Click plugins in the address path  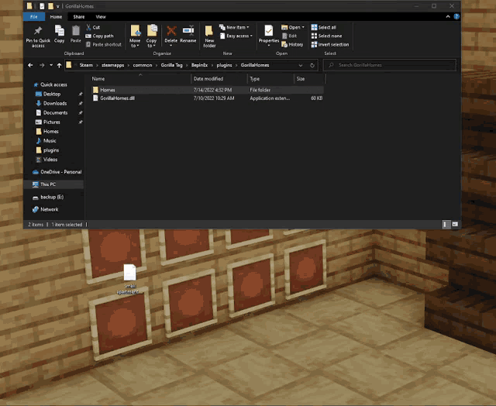pyautogui.click(x=224, y=65)
